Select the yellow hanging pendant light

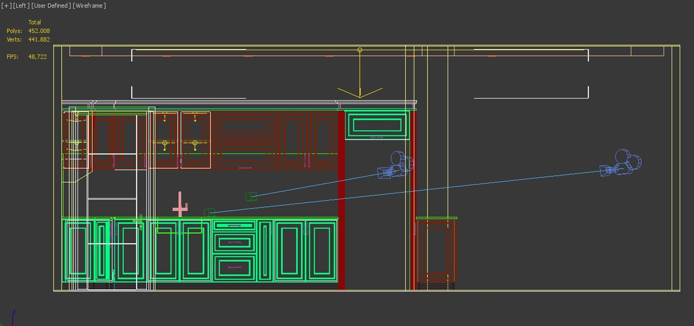tap(360, 73)
